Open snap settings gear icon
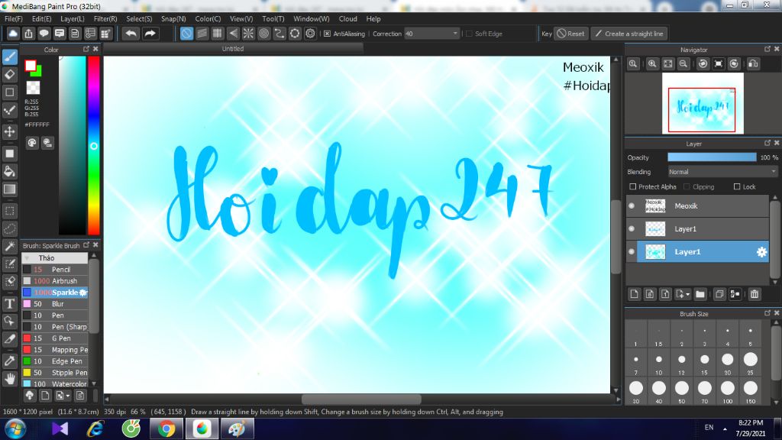 [310, 34]
